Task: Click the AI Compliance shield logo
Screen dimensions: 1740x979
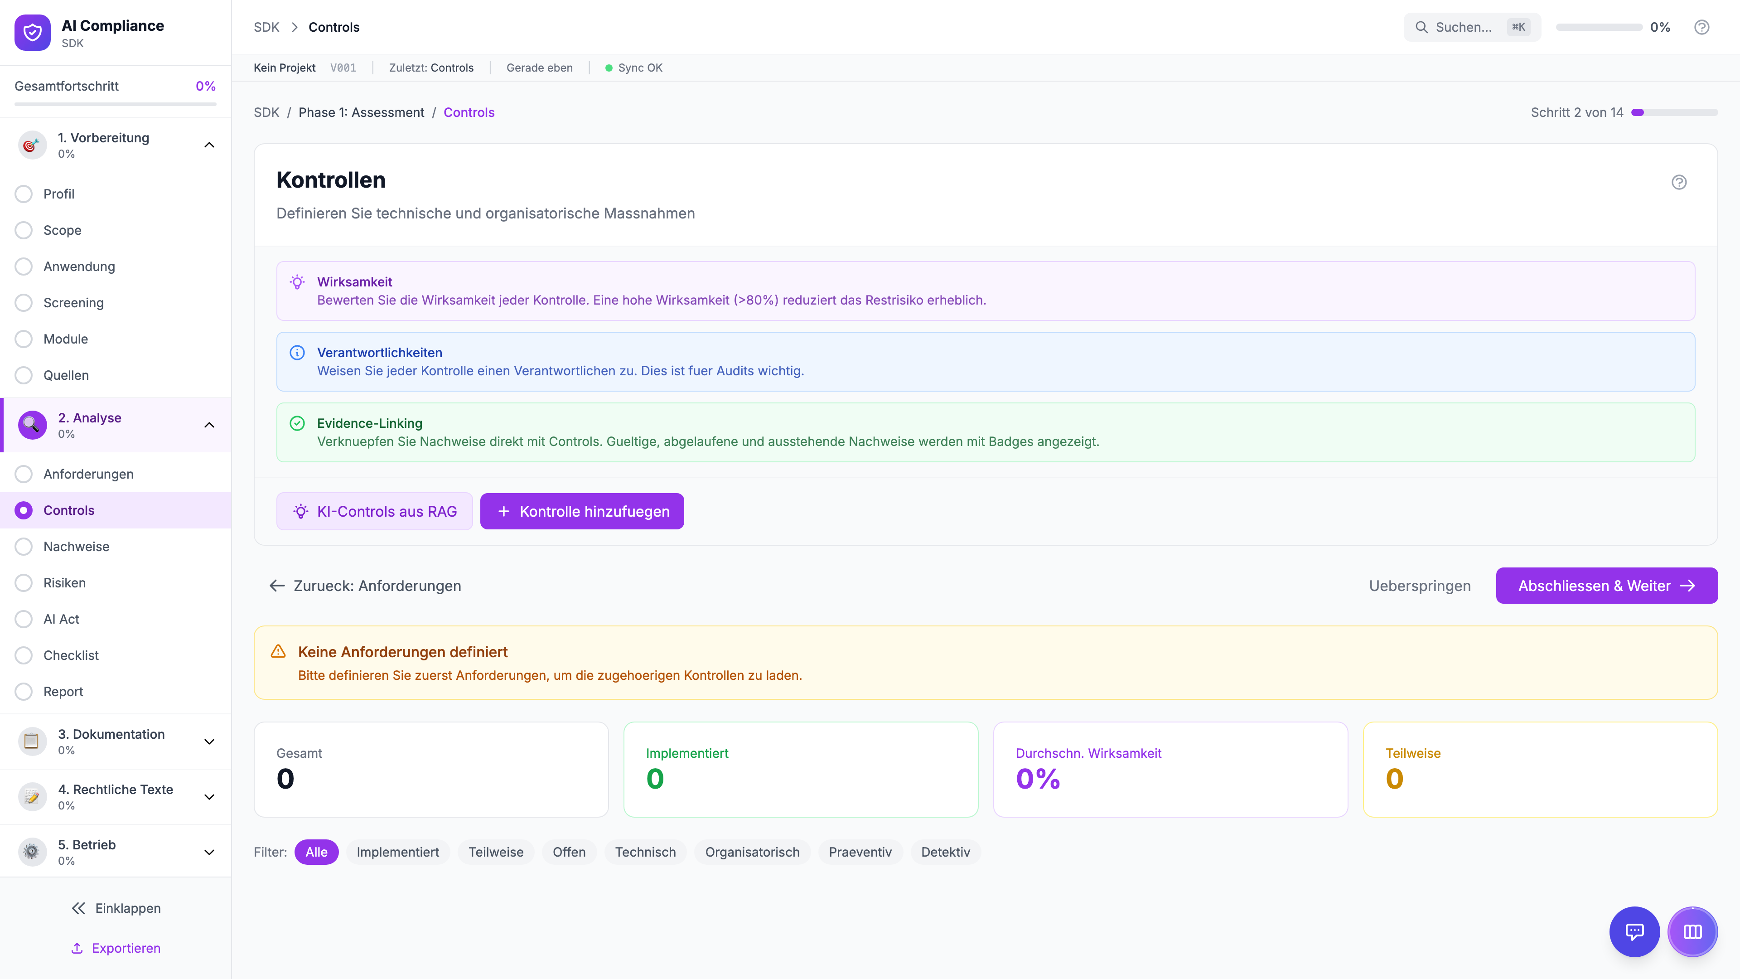Action: (x=33, y=33)
